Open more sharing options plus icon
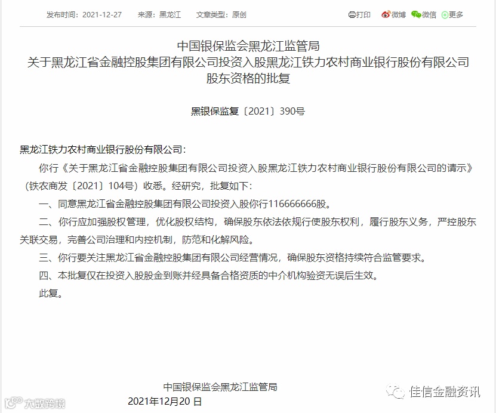Screen dimensions: 496x413 445,15
